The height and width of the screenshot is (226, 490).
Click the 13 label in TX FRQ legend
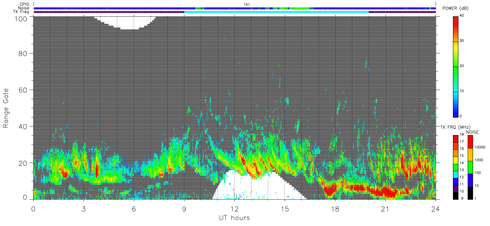click(462, 170)
